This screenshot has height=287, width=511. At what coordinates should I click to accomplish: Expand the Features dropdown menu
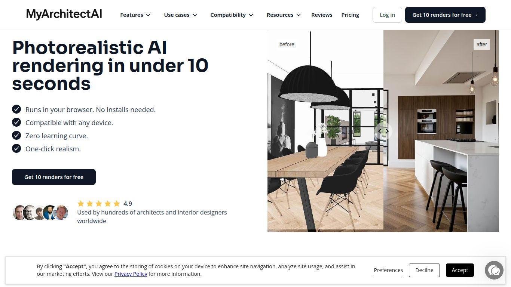click(135, 15)
